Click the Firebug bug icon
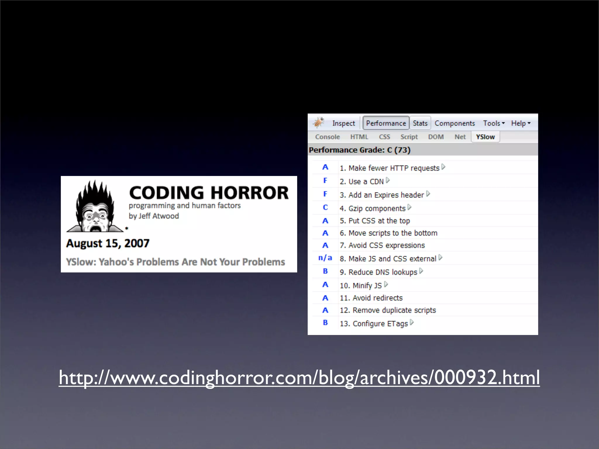The image size is (599, 449). coord(318,123)
